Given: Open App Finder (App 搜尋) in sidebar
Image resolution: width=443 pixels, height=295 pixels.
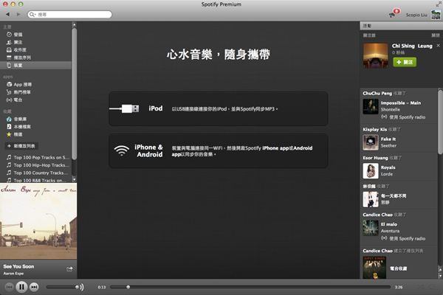Looking at the screenshot, I should [x=19, y=84].
